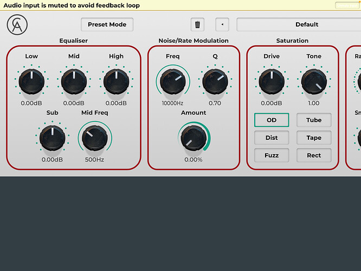Click the 10000Hz Freq value
The width and height of the screenshot is (361, 271).
pos(173,103)
